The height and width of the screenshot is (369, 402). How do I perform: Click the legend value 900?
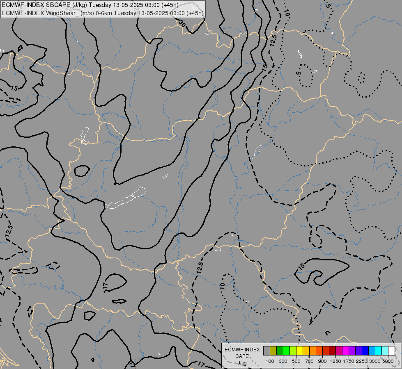(322, 361)
